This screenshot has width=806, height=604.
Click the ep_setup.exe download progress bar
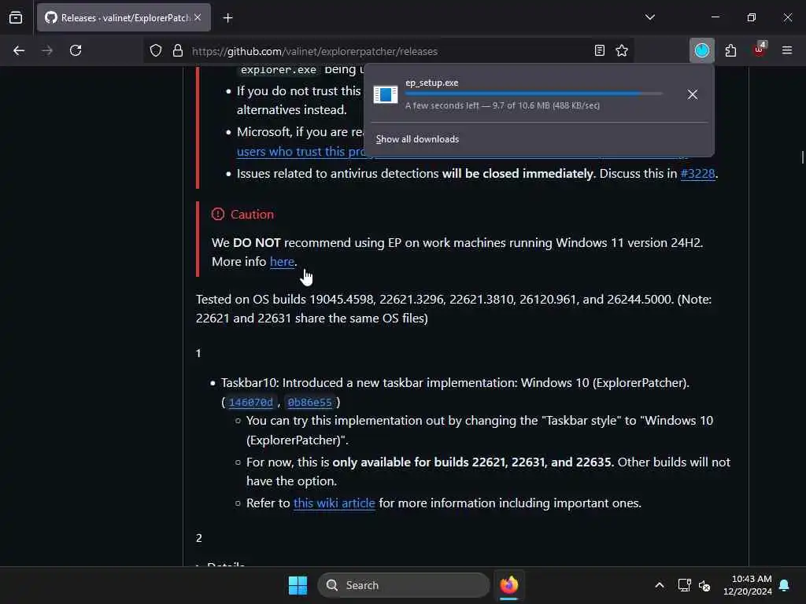click(x=533, y=94)
